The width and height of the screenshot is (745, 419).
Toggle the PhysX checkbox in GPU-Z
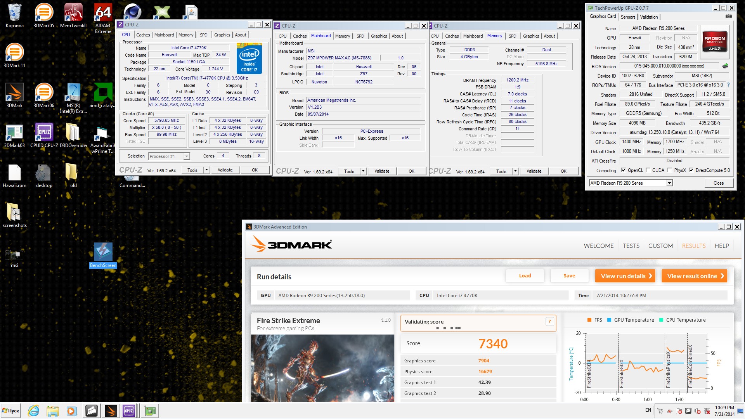[x=670, y=170]
